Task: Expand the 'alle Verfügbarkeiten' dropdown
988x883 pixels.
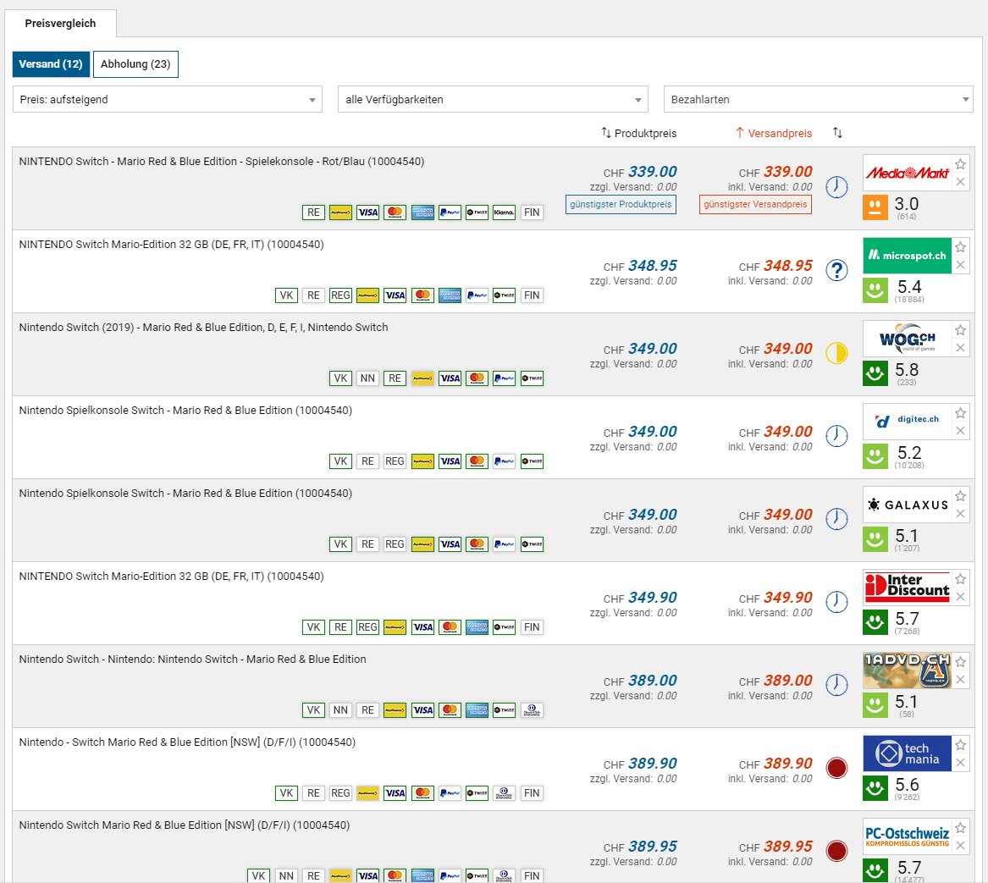Action: coord(493,99)
